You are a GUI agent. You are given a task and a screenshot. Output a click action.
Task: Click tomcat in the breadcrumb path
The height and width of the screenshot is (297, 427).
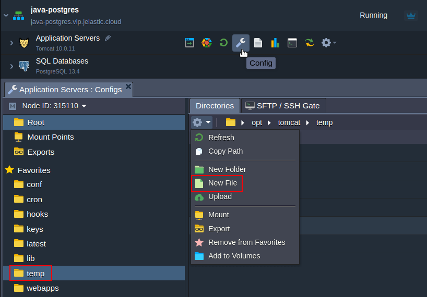(289, 122)
